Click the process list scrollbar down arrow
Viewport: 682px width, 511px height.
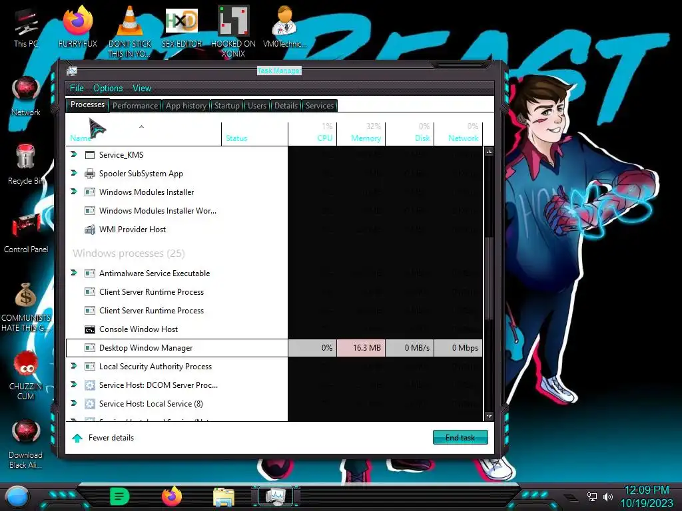point(489,416)
